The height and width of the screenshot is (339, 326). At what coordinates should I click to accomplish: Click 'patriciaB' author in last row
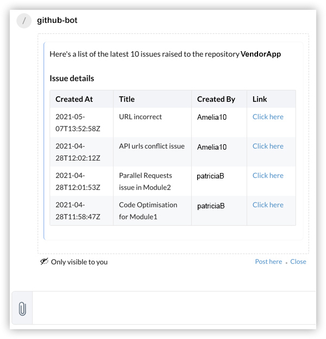(x=211, y=206)
